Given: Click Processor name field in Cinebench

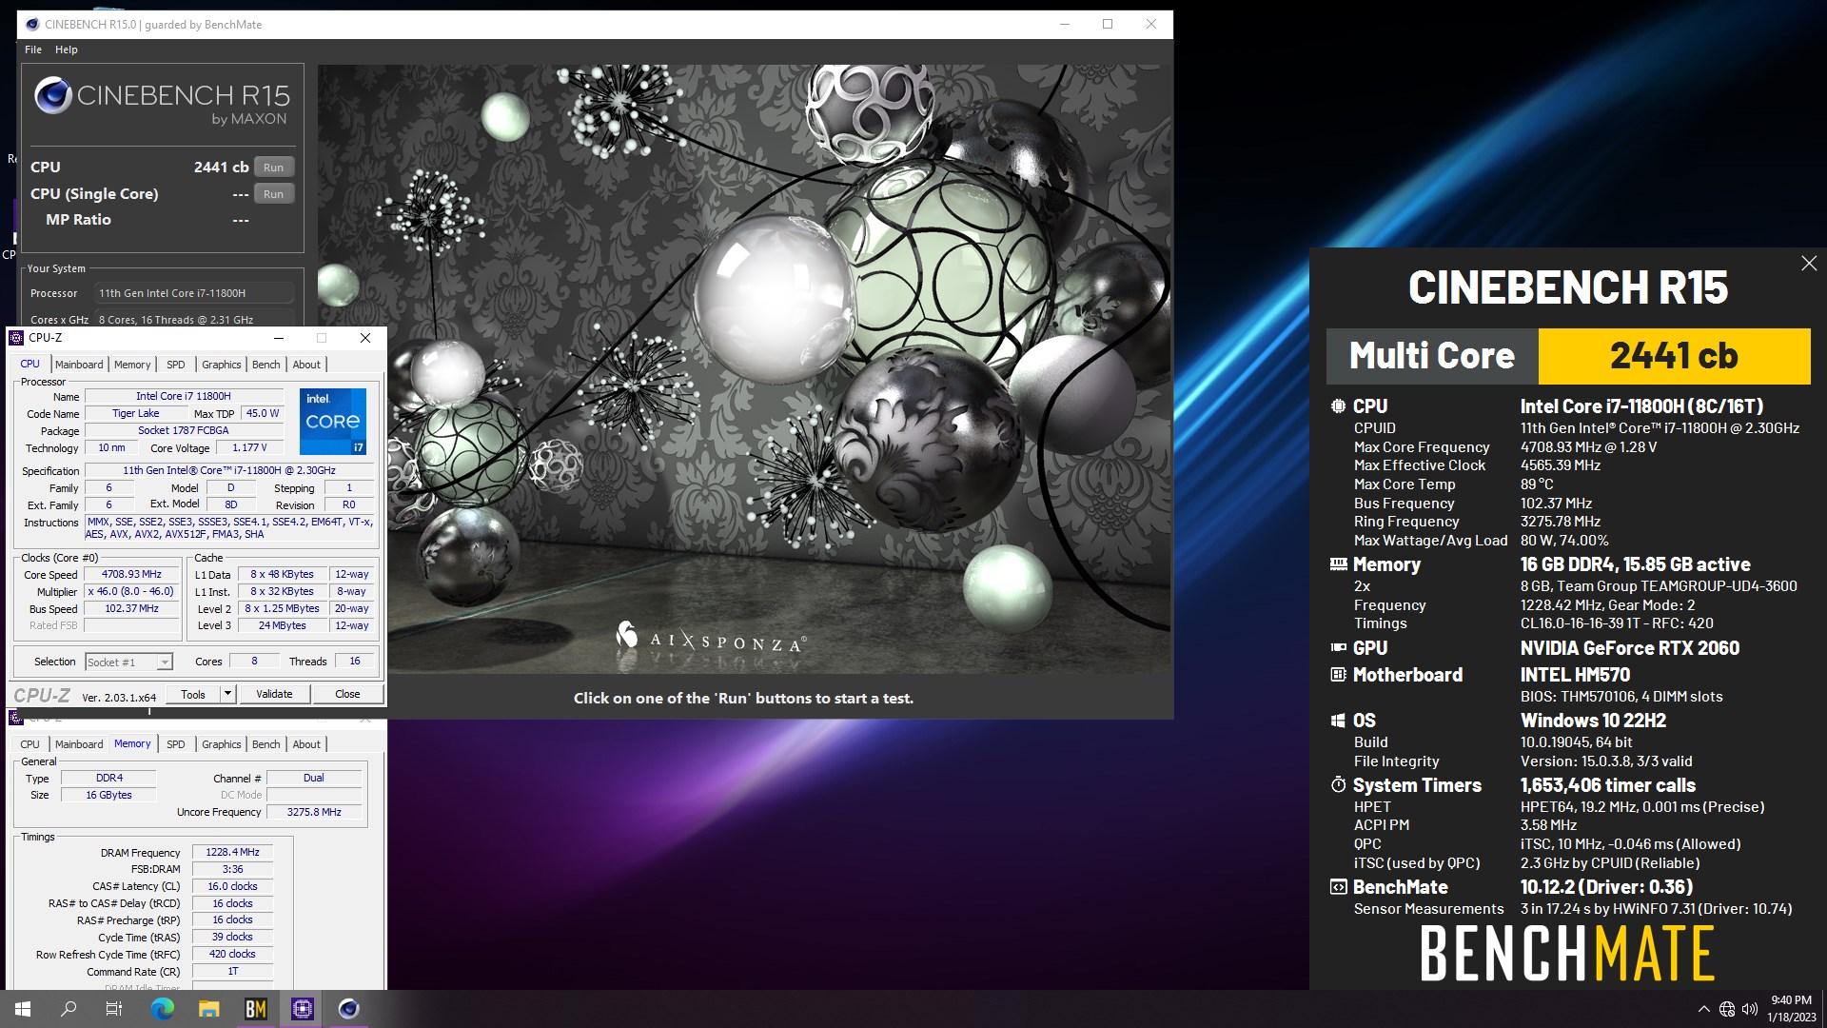Looking at the screenshot, I should [194, 294].
